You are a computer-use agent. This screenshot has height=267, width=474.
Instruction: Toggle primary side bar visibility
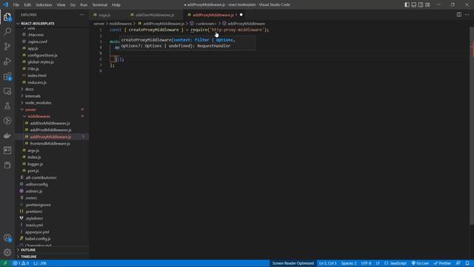[x=407, y=5]
